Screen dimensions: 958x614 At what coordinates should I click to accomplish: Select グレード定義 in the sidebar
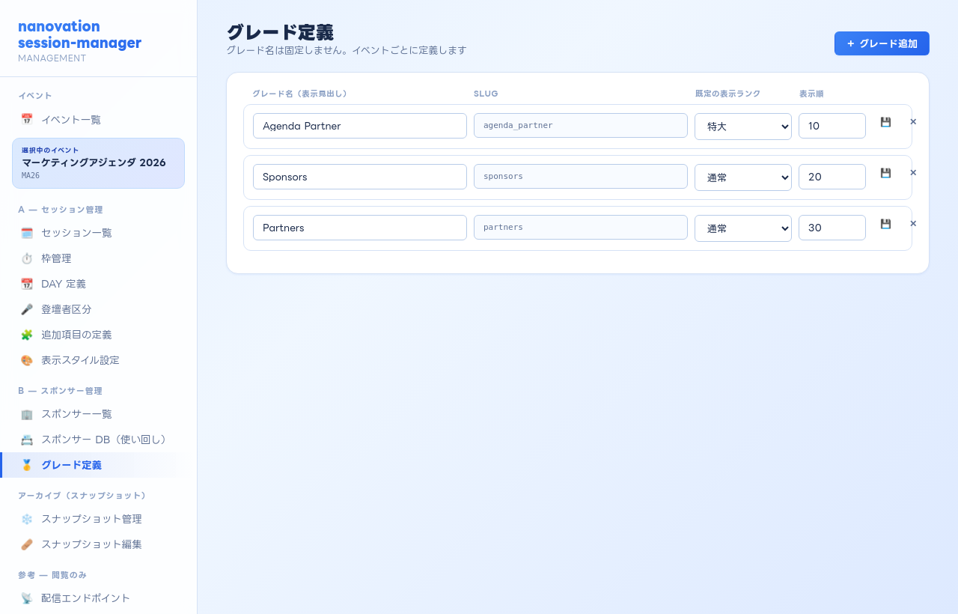click(99, 465)
